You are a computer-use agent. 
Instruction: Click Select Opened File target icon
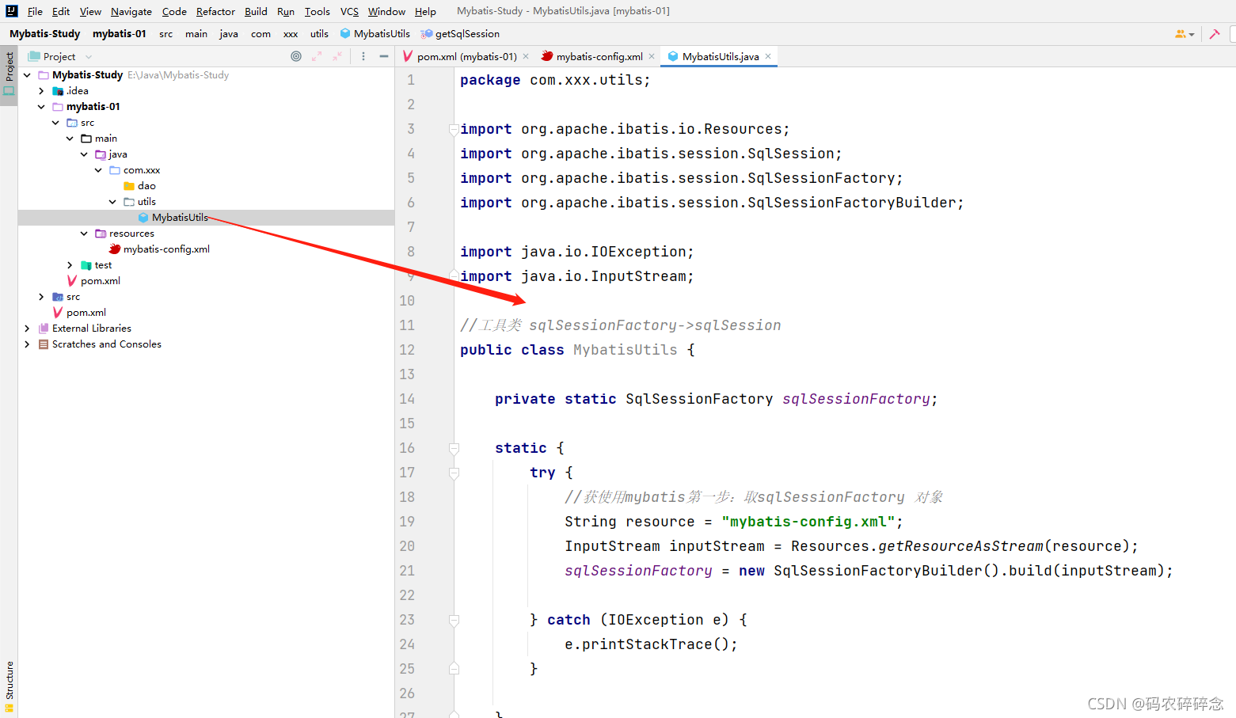click(x=296, y=56)
